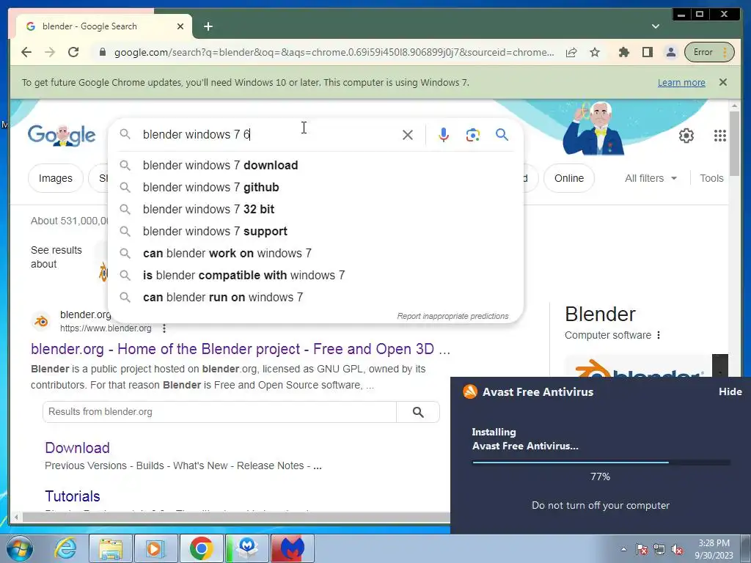751x563 pixels.
Task: Bookmark this tab with the star icon
Action: 595,52
